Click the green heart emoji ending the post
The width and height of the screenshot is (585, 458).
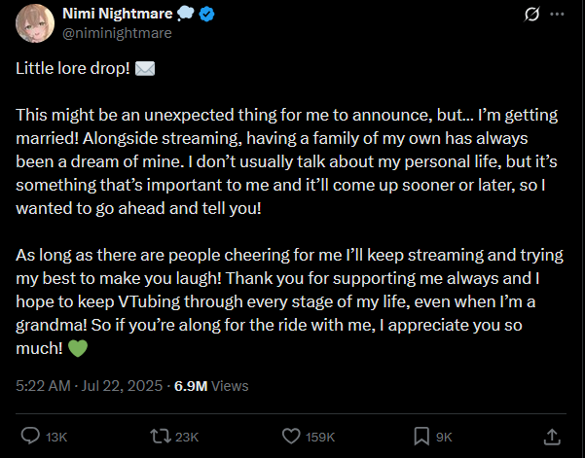[x=79, y=346]
